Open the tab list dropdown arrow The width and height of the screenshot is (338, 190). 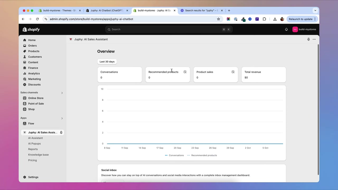[315, 11]
